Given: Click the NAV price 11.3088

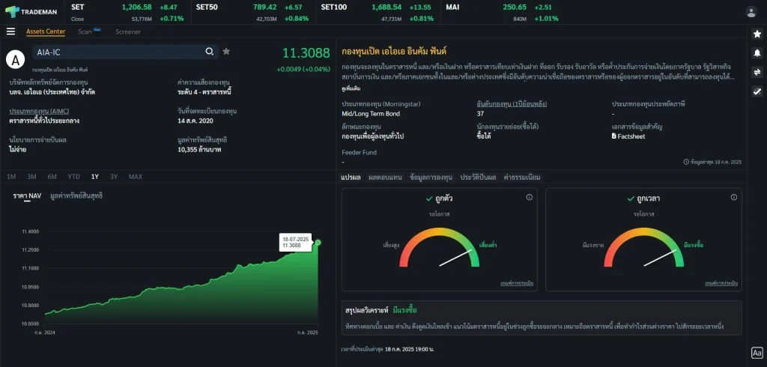Looking at the screenshot, I should click(x=306, y=53).
